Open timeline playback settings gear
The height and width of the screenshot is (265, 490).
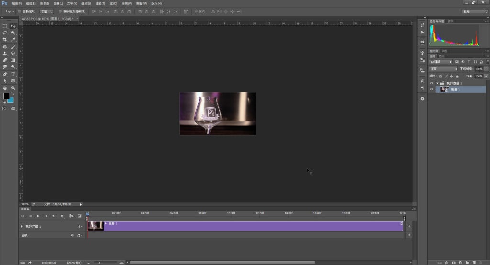(x=62, y=216)
